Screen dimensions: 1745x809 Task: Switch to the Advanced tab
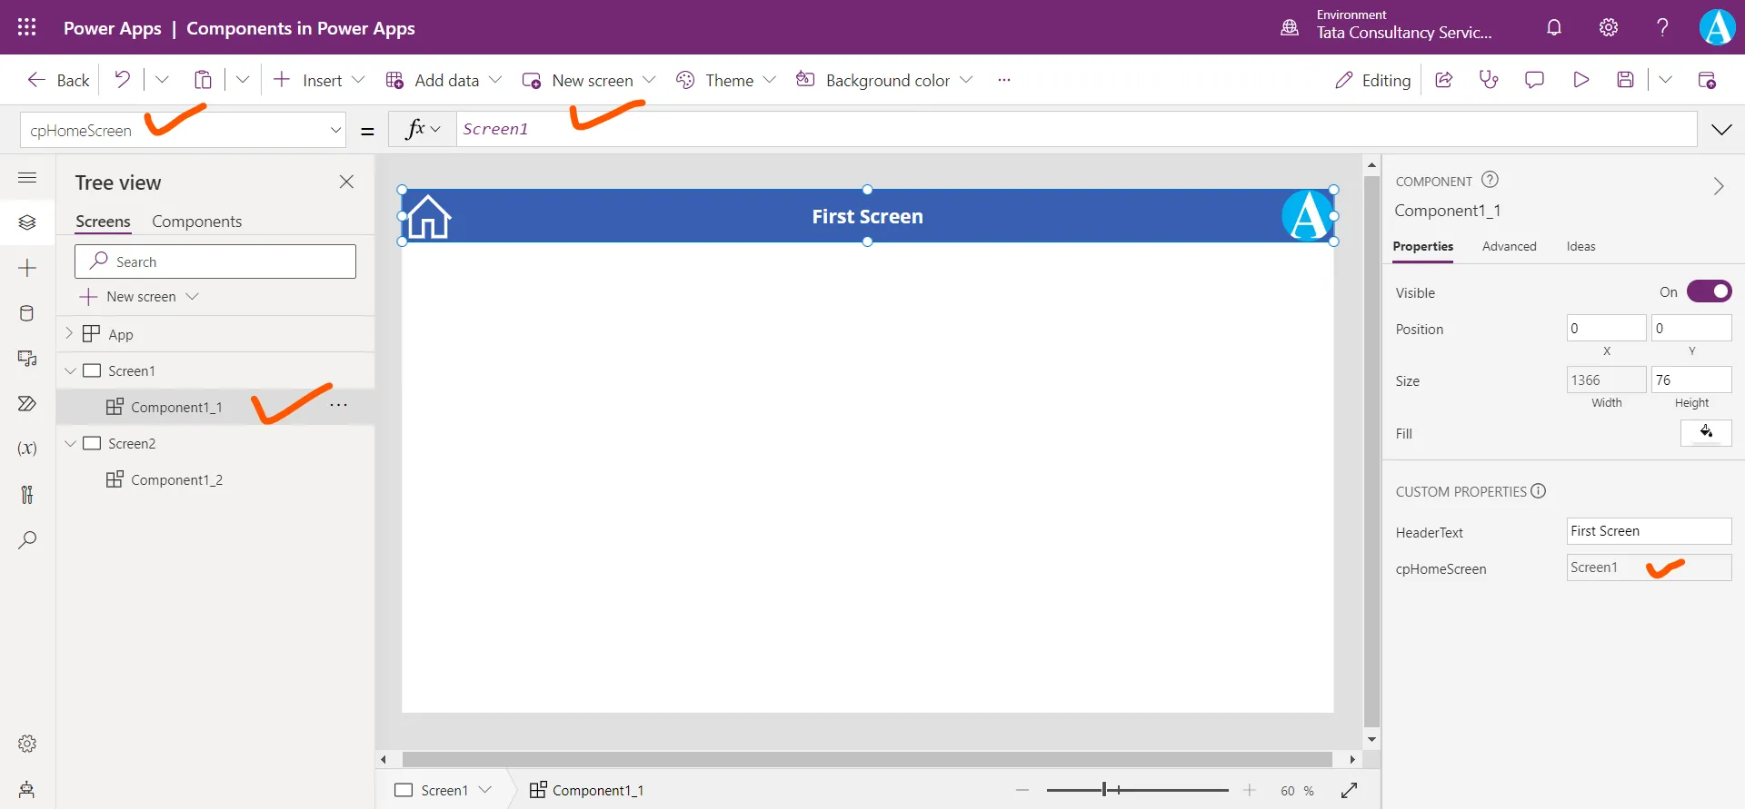click(x=1509, y=246)
